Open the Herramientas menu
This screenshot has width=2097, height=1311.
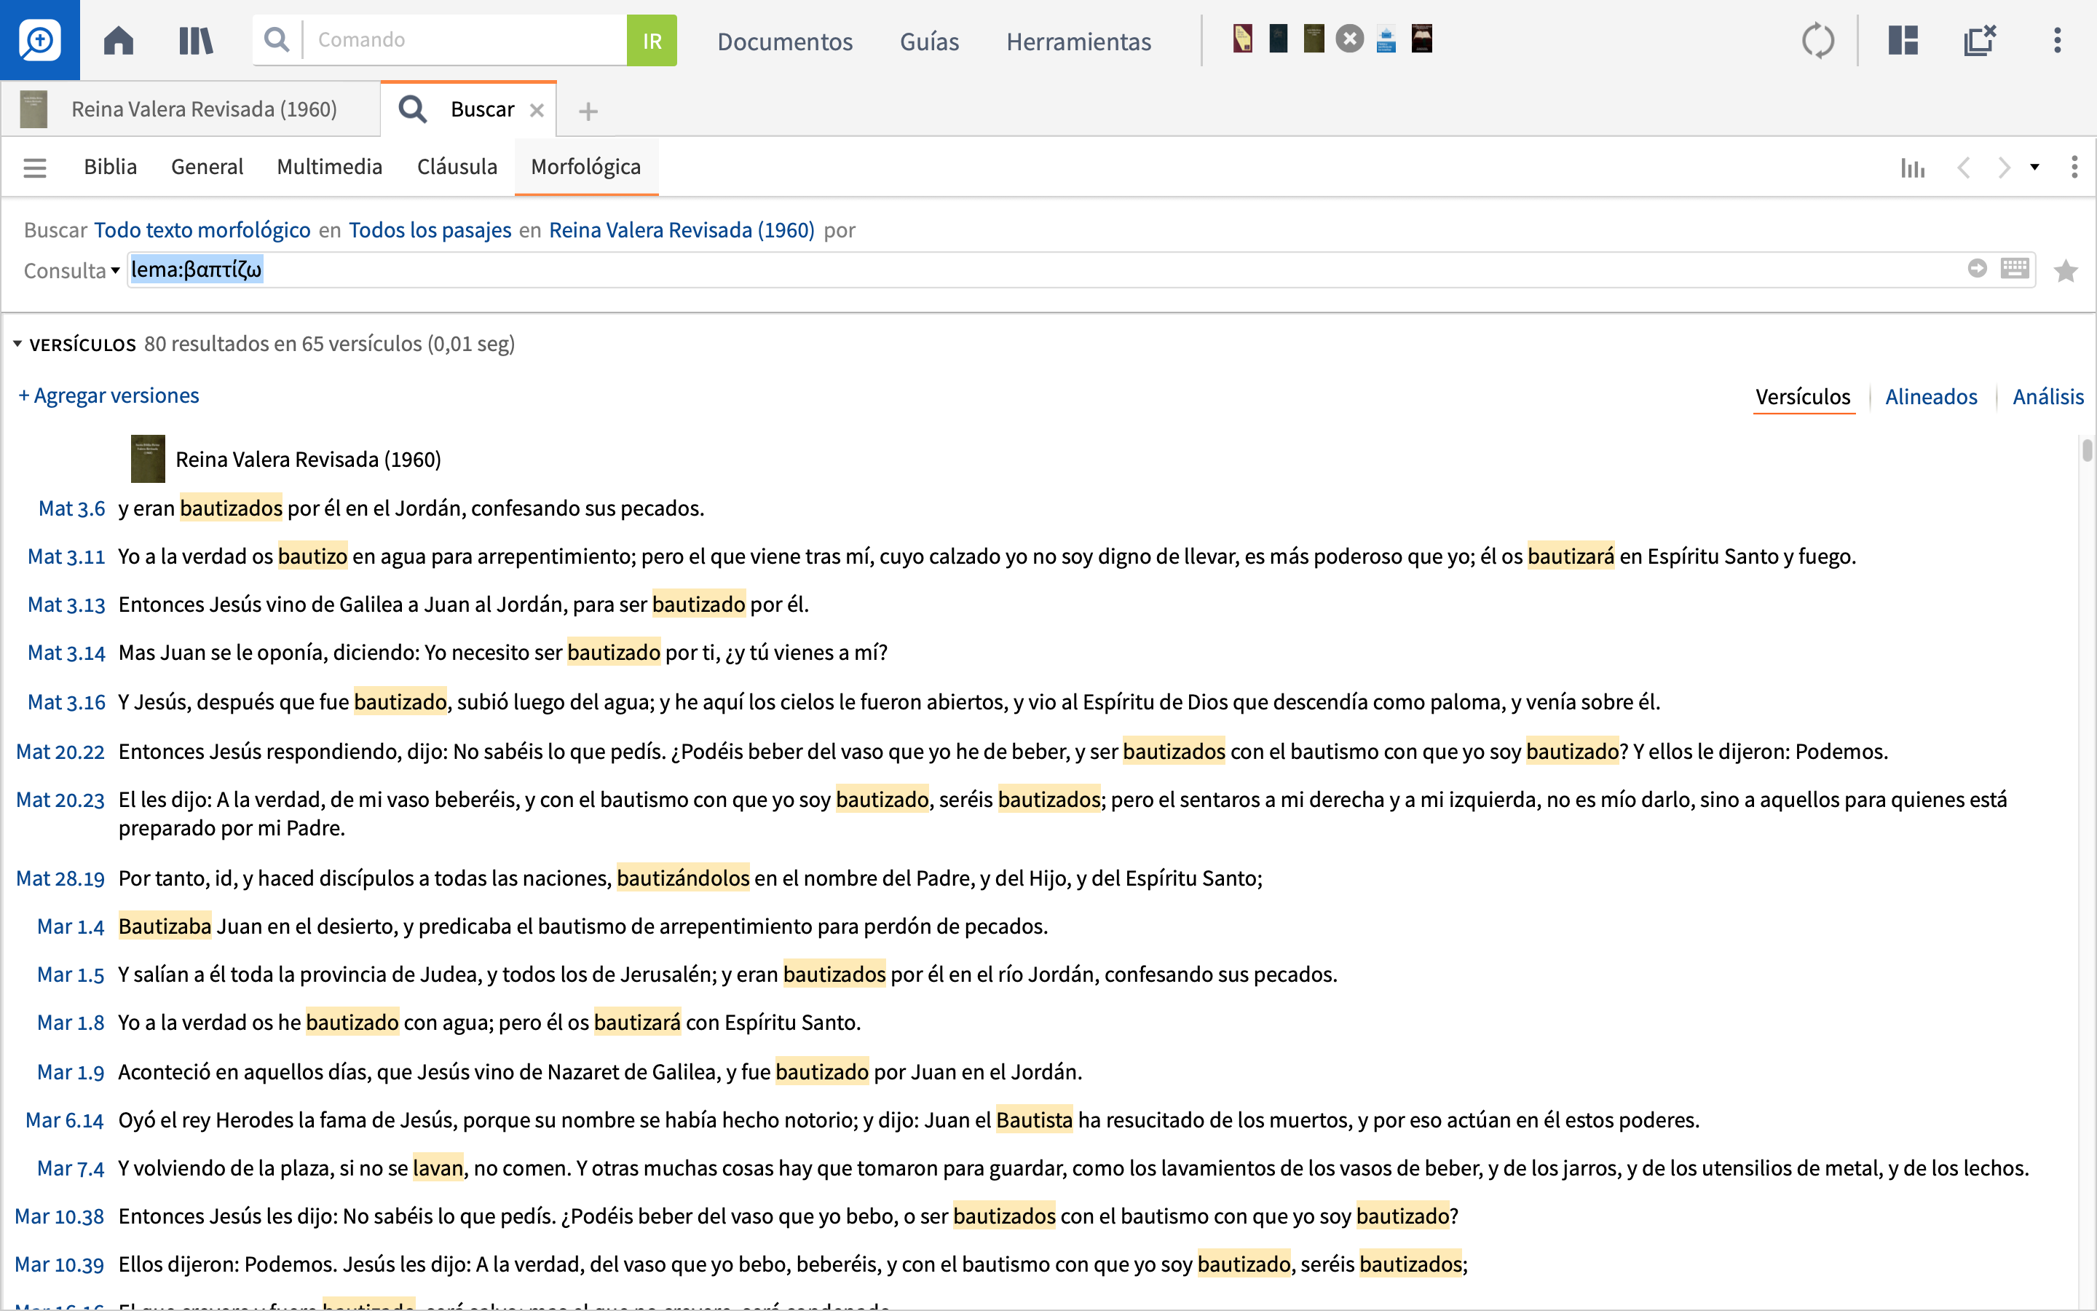click(1078, 41)
